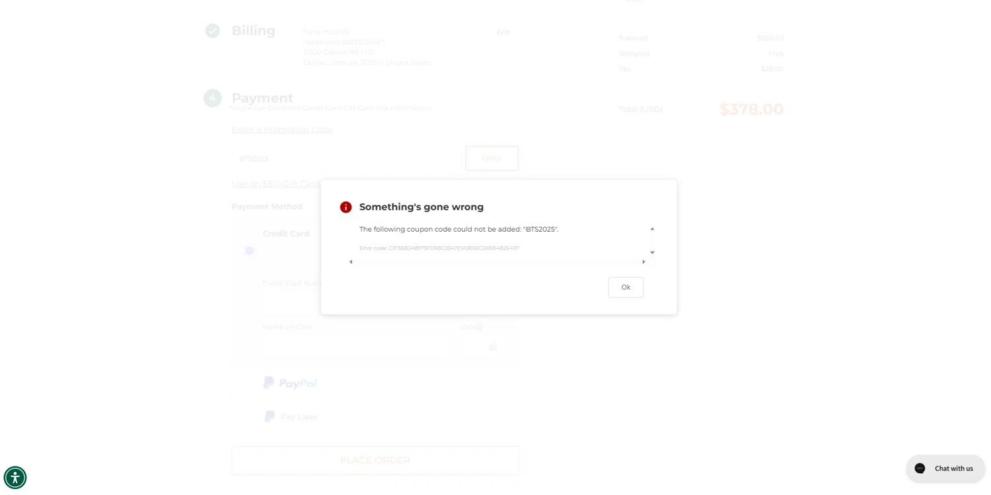
Task: Click the chat bubble icon
Action: 920,469
